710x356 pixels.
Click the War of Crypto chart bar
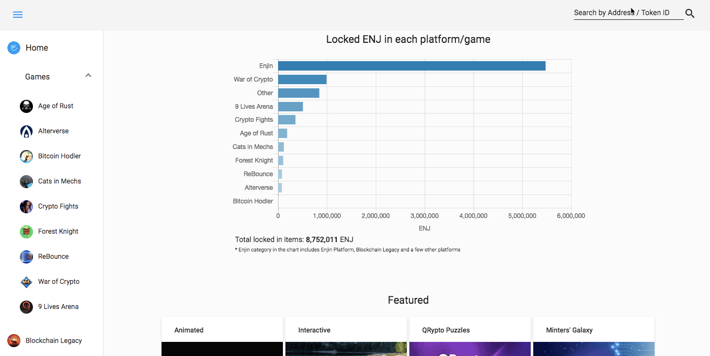coord(302,79)
